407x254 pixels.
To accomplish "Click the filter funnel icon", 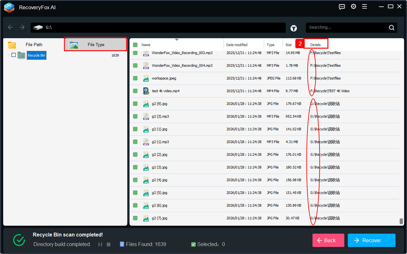I will (294, 28).
